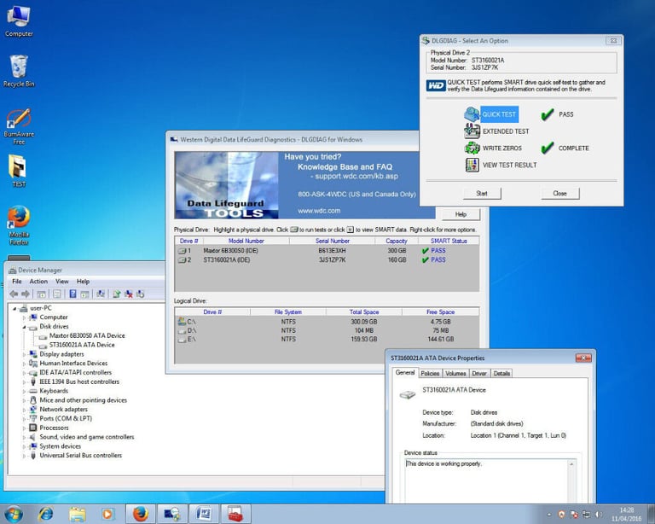Expand IDE ATA/ATAPI controllers node
This screenshot has height=524, width=655.
pyautogui.click(x=24, y=373)
